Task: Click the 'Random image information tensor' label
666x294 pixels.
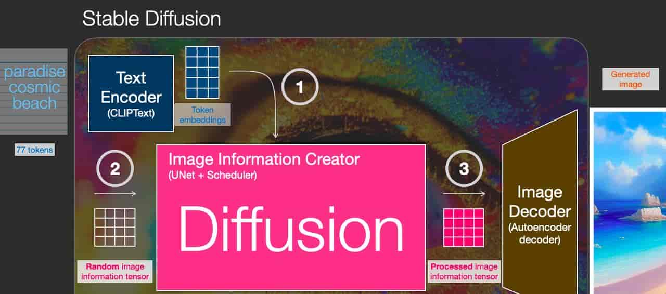Action: click(x=115, y=271)
